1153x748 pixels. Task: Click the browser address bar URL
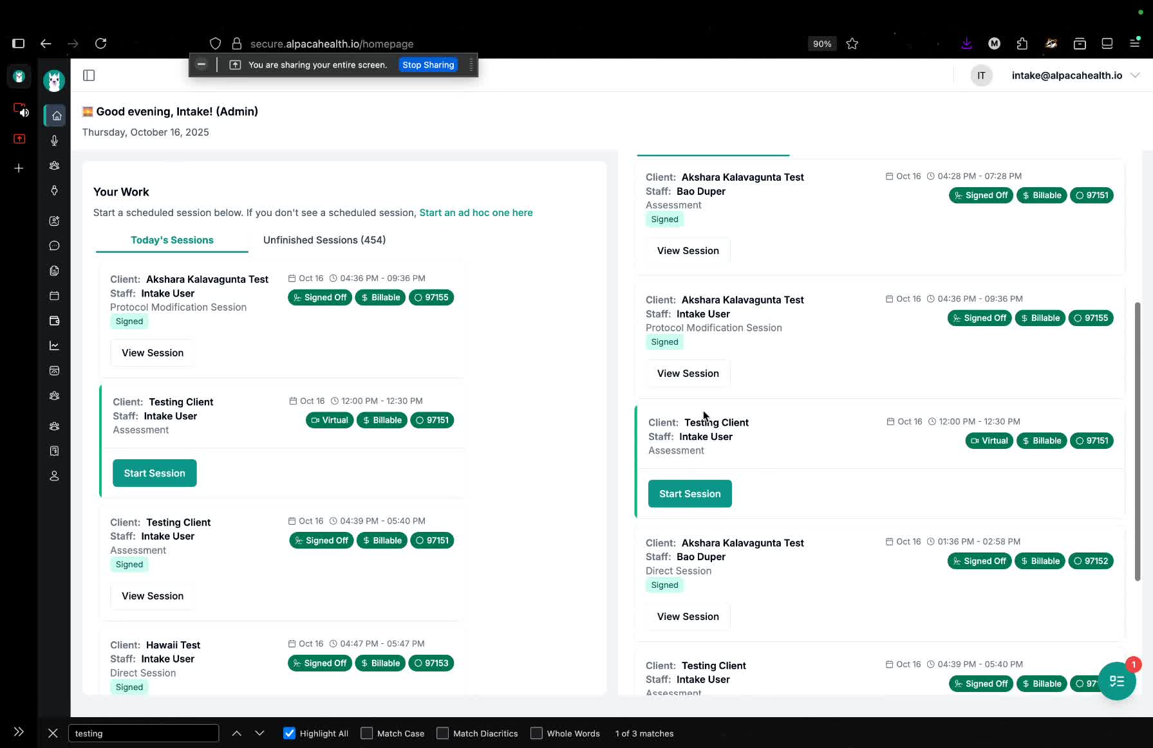click(332, 44)
